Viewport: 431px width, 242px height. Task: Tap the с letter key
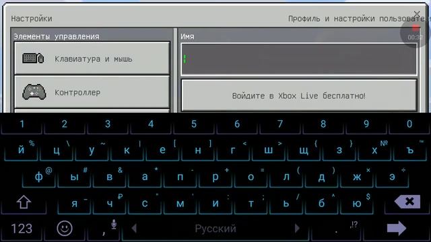click(145, 203)
